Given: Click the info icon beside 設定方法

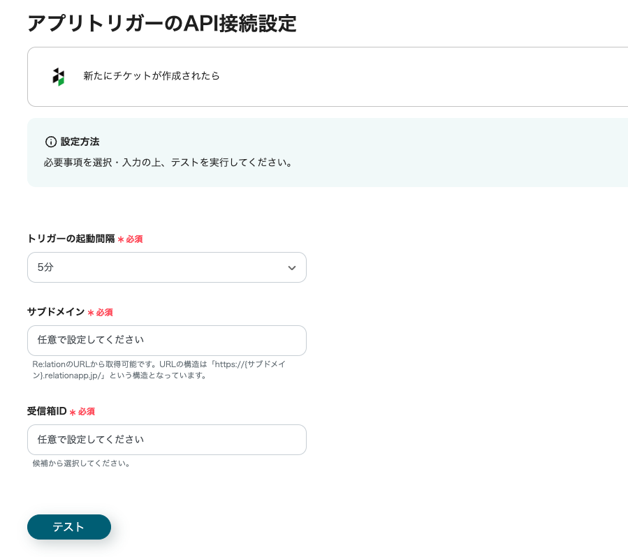Looking at the screenshot, I should pos(50,142).
